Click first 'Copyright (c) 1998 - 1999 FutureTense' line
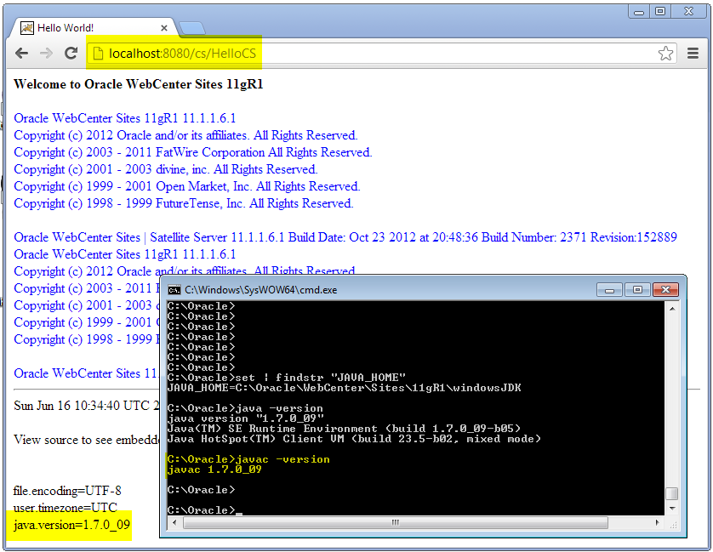This screenshot has width=713, height=552. point(184,203)
